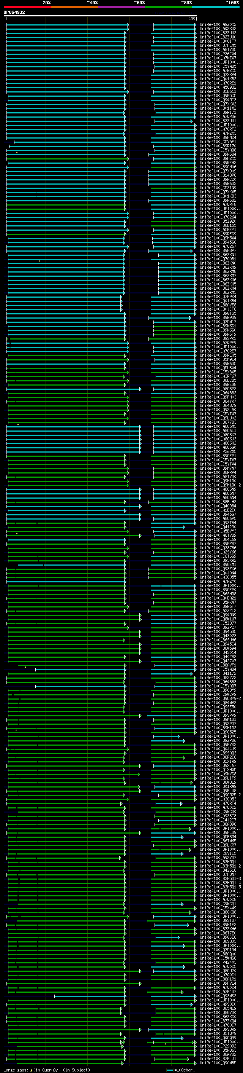Click hit label UniRef100_B8AVE8
Image resolution: width=243 pixels, height=1073 pixels.
pos(218,305)
